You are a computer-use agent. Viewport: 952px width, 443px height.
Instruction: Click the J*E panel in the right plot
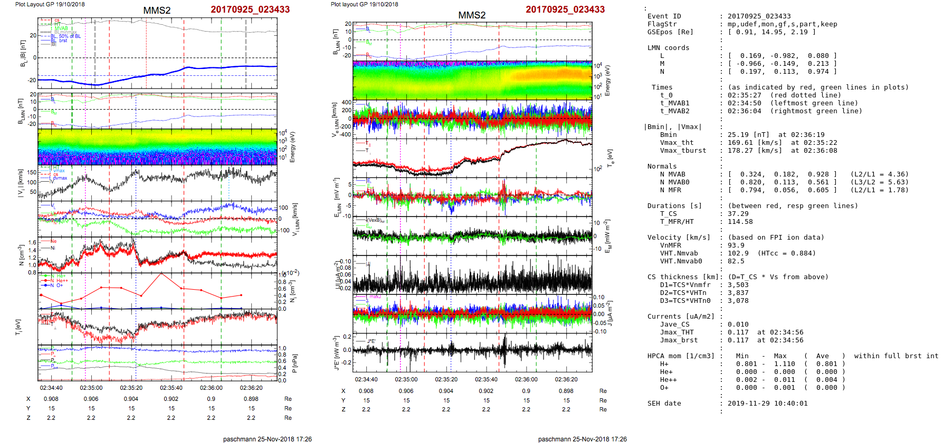472,350
